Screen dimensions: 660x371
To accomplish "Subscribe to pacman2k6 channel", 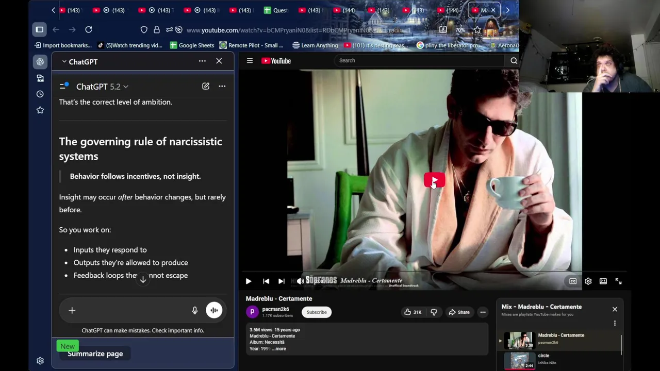I will click(317, 312).
